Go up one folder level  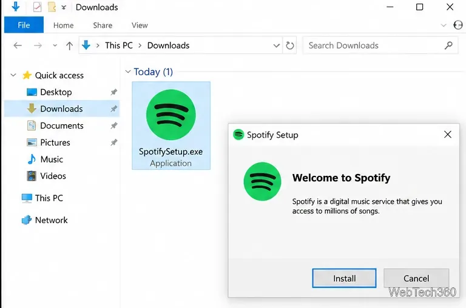tap(69, 45)
